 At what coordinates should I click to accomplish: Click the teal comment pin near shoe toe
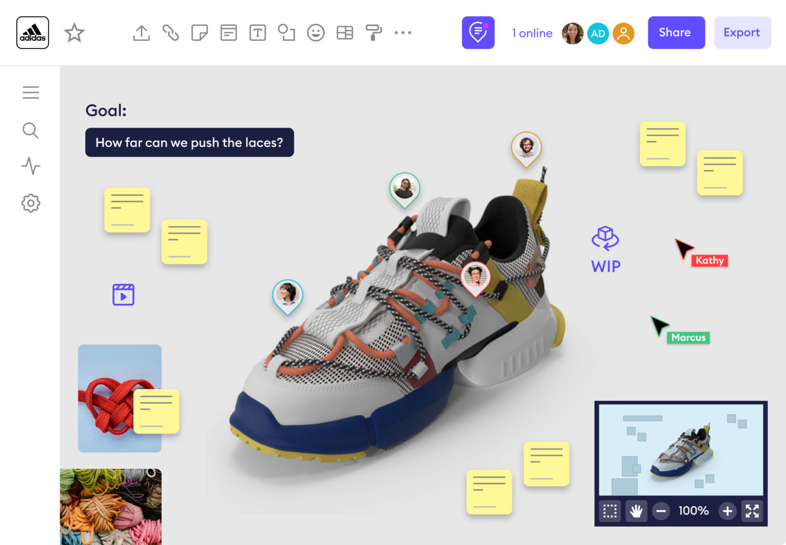pyautogui.click(x=288, y=296)
